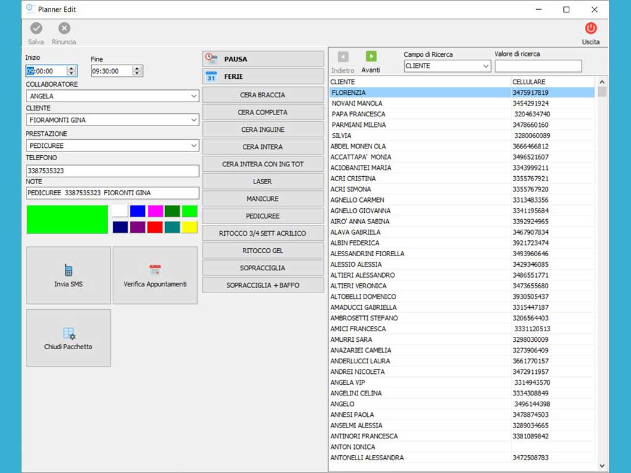631x473 pixels.
Task: Click the Indietro back arrow
Action: (343, 57)
